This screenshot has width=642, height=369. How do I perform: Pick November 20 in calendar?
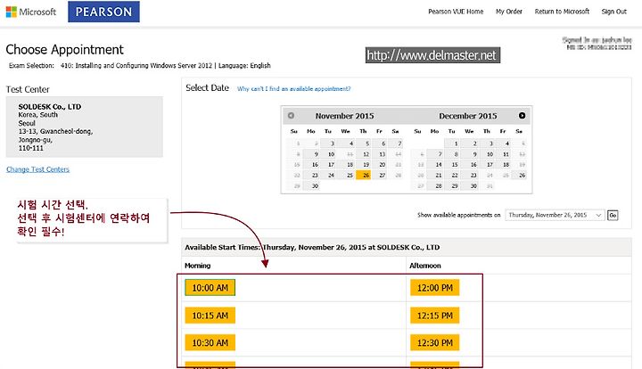click(x=379, y=165)
